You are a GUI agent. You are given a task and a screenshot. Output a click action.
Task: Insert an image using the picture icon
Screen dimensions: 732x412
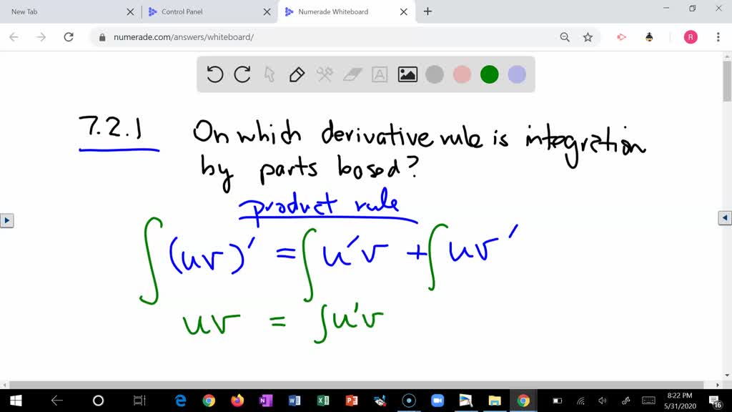[x=407, y=74]
